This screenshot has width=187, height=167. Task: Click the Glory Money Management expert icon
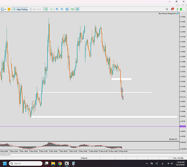click(178, 14)
